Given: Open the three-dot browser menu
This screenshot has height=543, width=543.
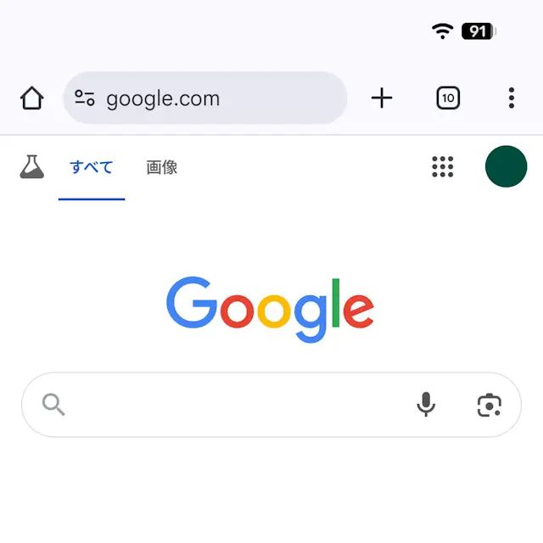Looking at the screenshot, I should 512,98.
